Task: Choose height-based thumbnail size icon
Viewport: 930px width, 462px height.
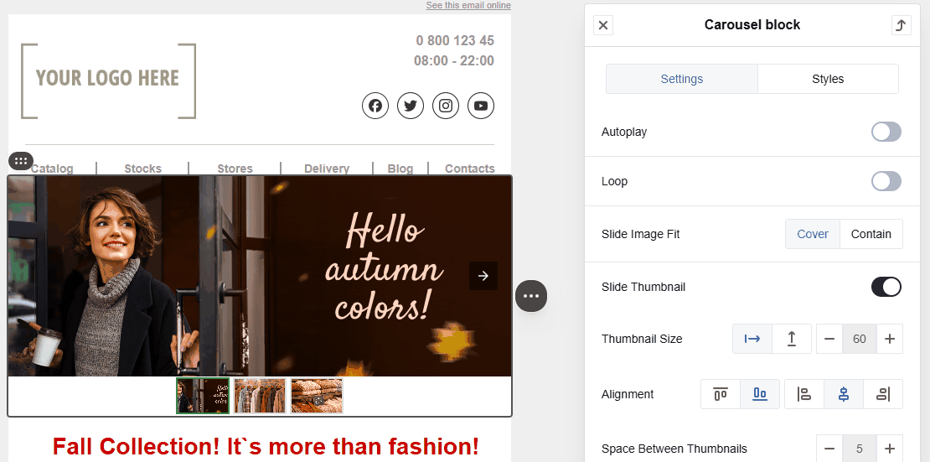Action: (791, 339)
